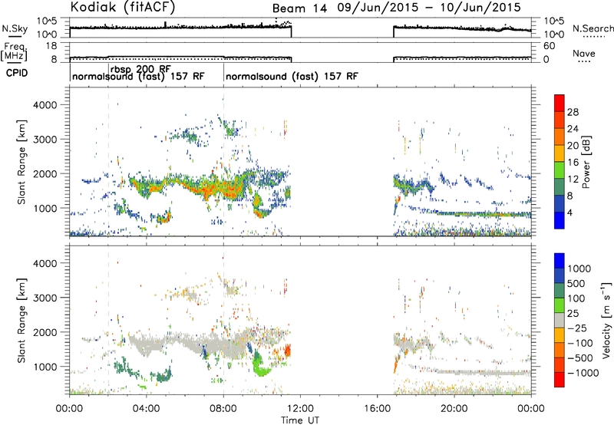614x425 pixels.
Task: Click the 4000 tick label on power panel
Action: point(45,105)
